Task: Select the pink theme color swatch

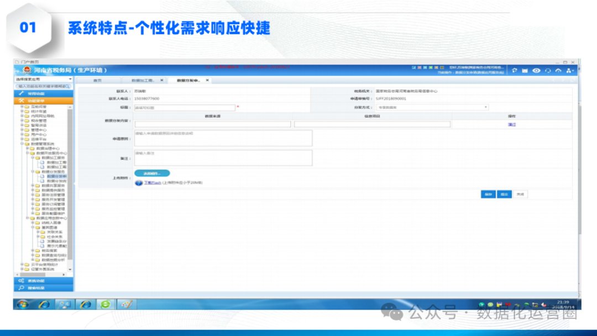Action: 419,67
